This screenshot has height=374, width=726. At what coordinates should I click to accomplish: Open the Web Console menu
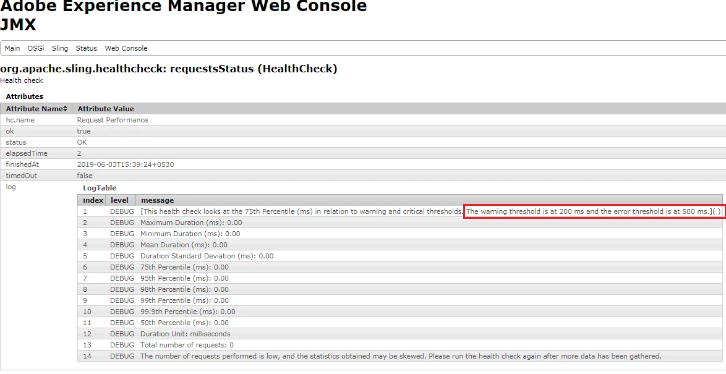[126, 48]
